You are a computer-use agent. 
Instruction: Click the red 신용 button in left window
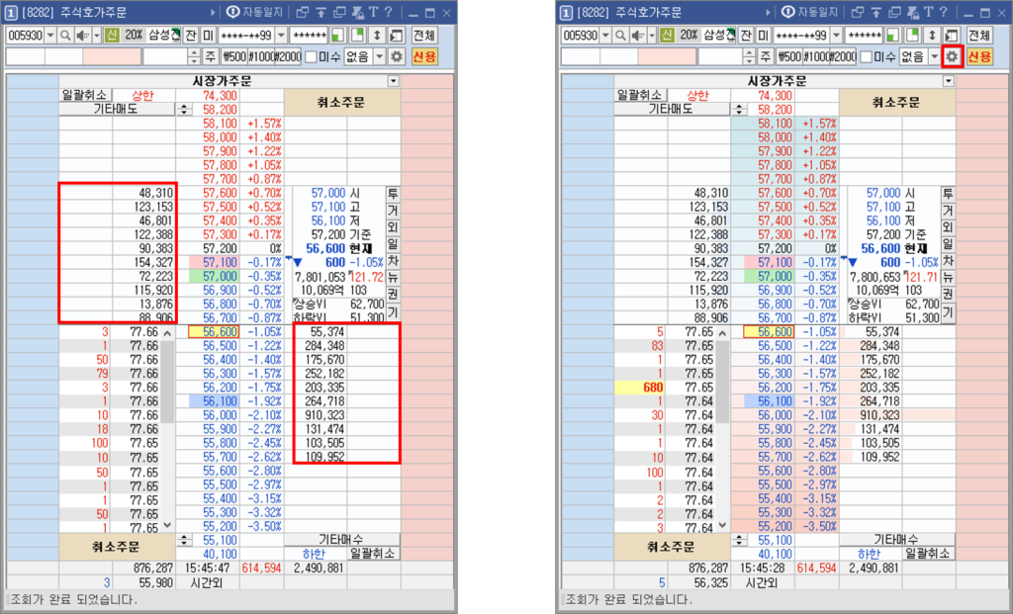pos(423,56)
